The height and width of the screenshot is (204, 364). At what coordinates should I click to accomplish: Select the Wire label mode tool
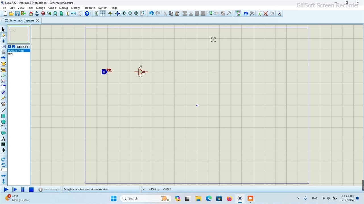[3, 46]
